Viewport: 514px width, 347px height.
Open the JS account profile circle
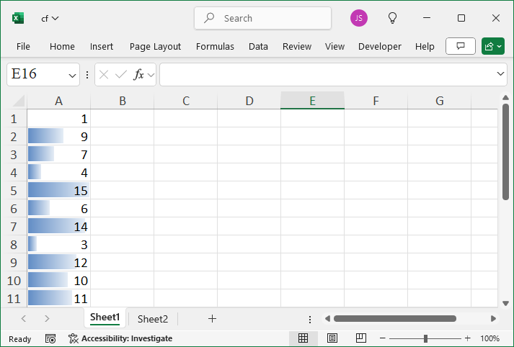[358, 18]
